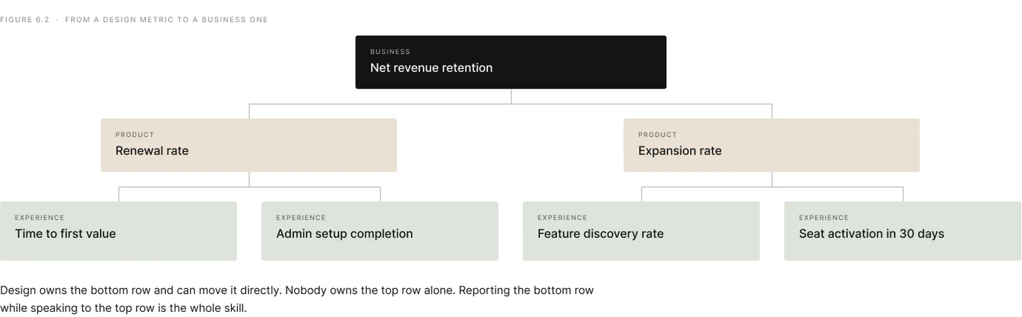Click the FIGURE 6.2 caption label
Viewport: 1022px width, 317px height.
click(24, 19)
